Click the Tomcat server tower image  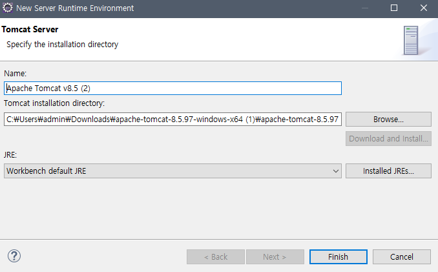(411, 40)
